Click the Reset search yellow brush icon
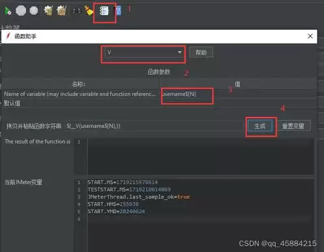The height and width of the screenshot is (252, 324). point(89,10)
